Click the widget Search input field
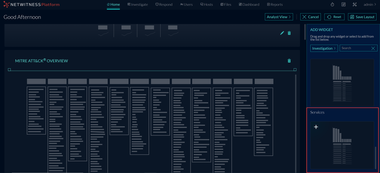380x173 pixels. (354, 48)
